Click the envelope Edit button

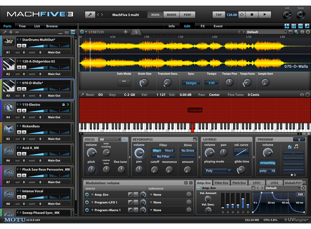pos(300,194)
